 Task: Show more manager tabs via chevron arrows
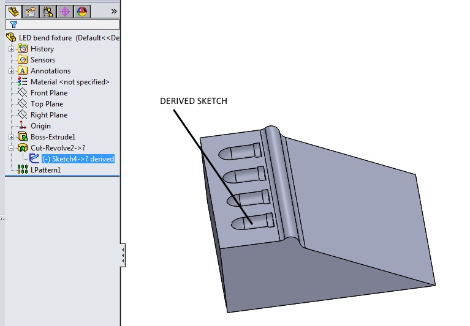click(114, 12)
